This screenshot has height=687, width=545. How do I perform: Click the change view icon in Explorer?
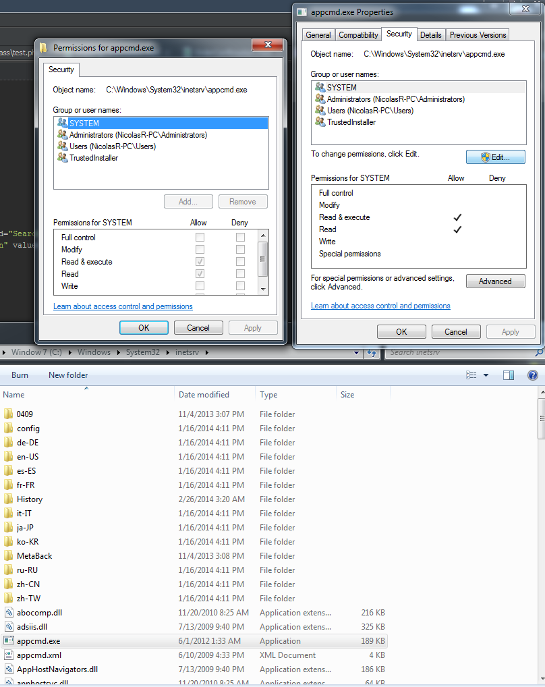pos(471,375)
